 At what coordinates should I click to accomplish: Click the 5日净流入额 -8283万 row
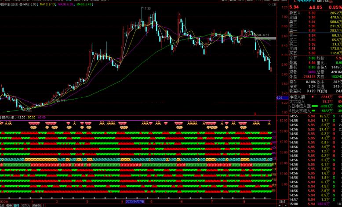click(316, 106)
